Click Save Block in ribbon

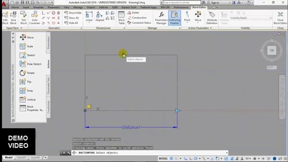coord(13,18)
